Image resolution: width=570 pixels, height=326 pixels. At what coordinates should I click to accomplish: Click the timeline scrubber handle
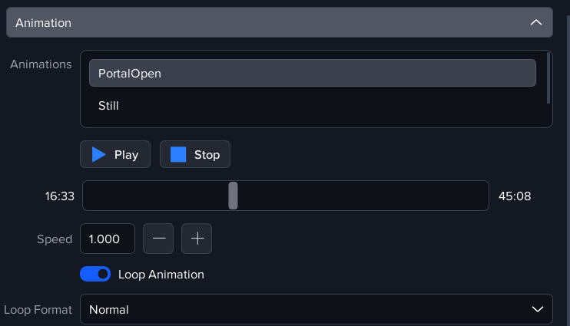point(233,196)
